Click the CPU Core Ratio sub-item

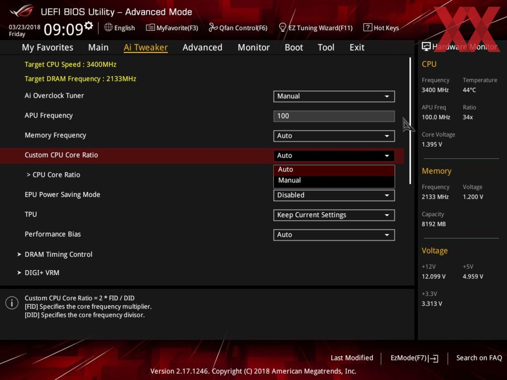click(x=53, y=175)
